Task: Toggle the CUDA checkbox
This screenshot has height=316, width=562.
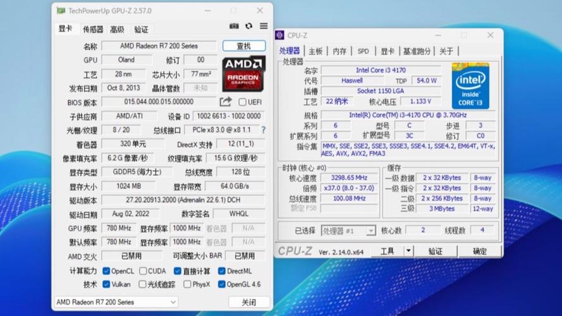Action: [x=143, y=271]
